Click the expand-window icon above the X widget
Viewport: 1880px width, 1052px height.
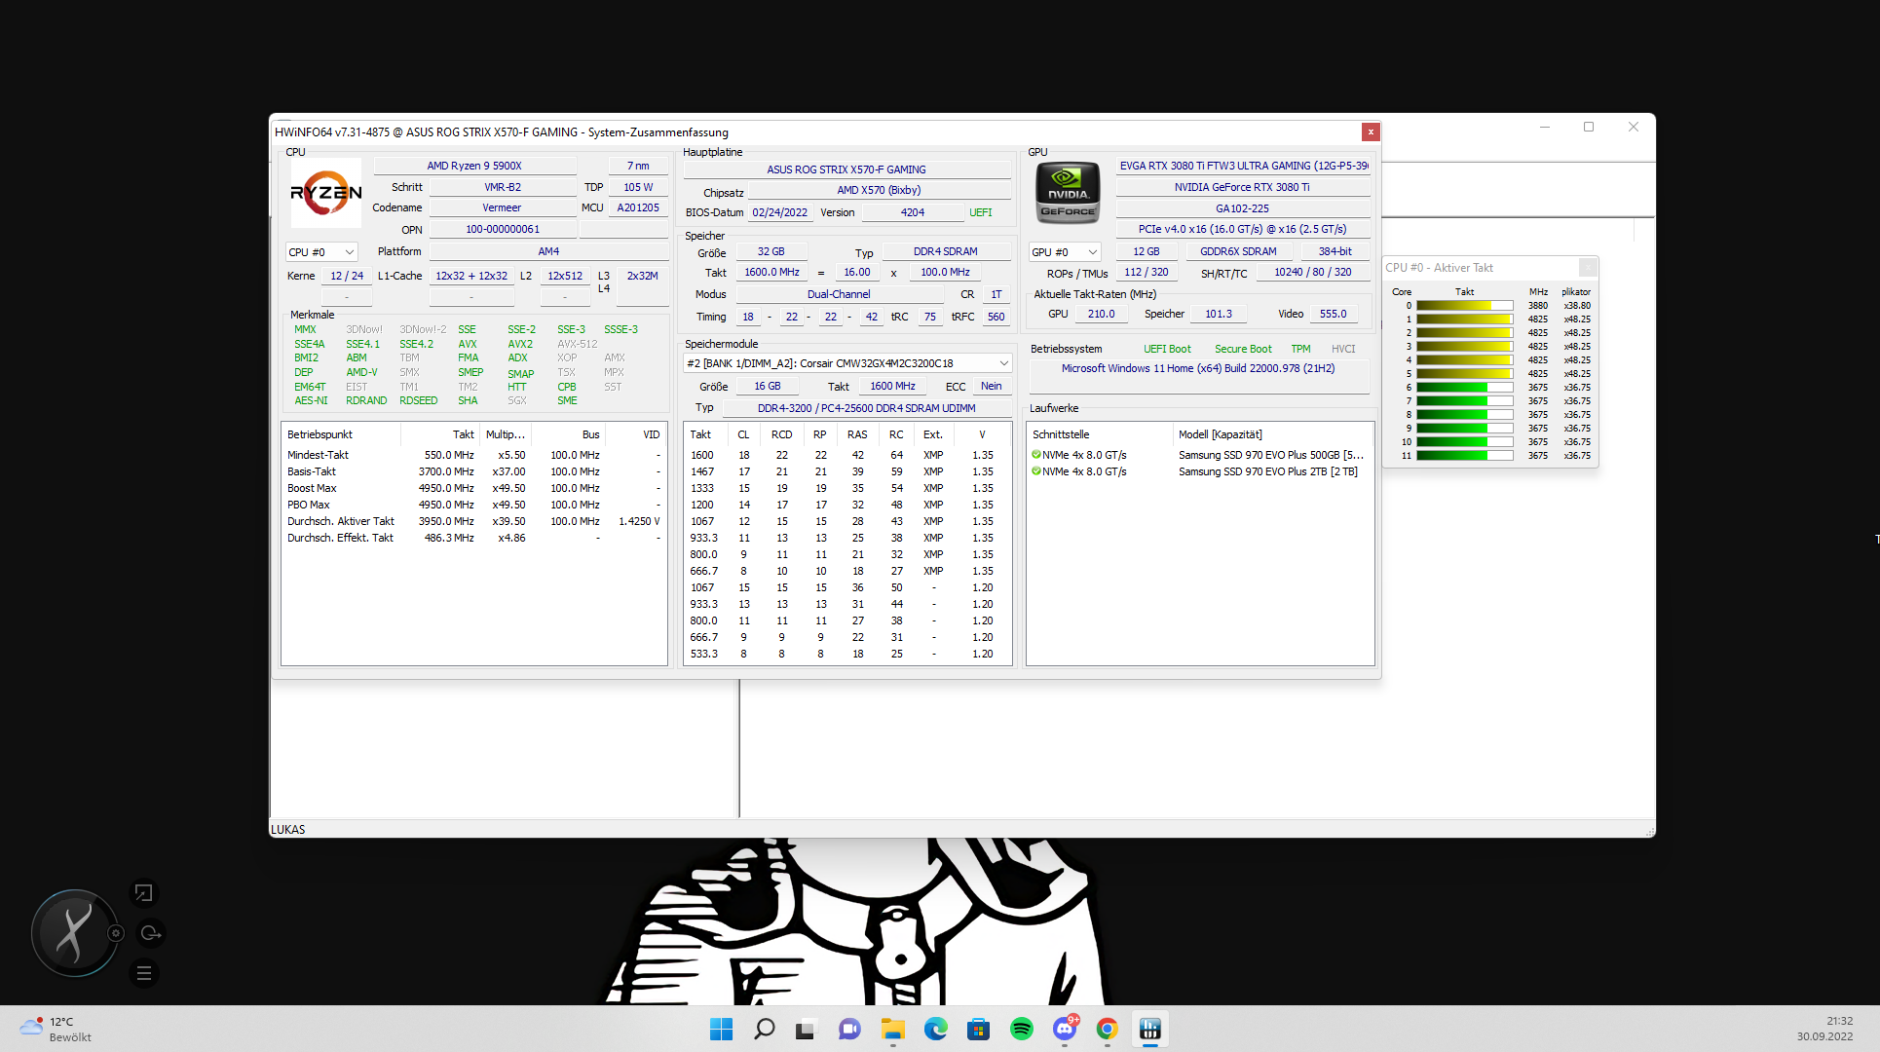143,892
